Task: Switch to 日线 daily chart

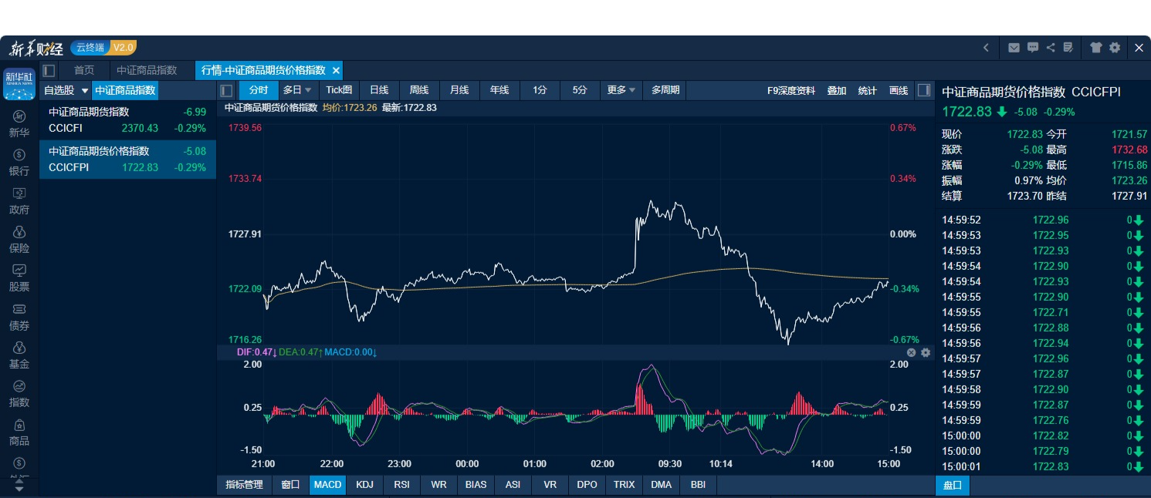Action: click(x=379, y=90)
